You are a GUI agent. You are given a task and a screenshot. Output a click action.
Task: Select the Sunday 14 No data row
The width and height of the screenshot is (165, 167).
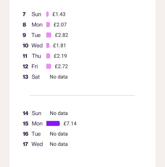[x=45, y=113]
